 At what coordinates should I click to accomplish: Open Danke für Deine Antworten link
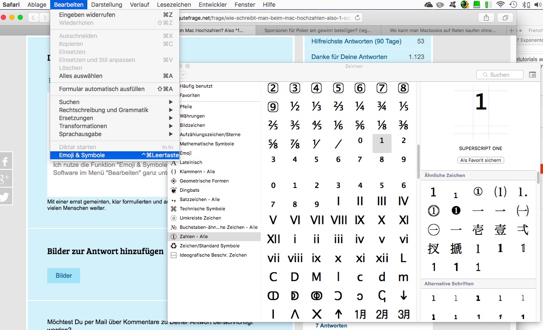pyautogui.click(x=349, y=56)
